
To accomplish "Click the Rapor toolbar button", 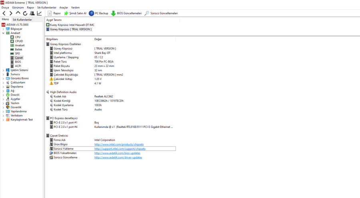I will pos(54,13).
